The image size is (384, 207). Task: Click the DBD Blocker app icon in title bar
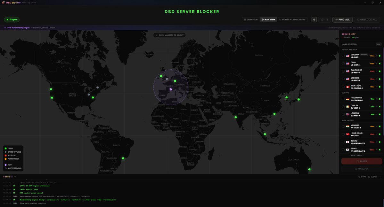[3, 3]
